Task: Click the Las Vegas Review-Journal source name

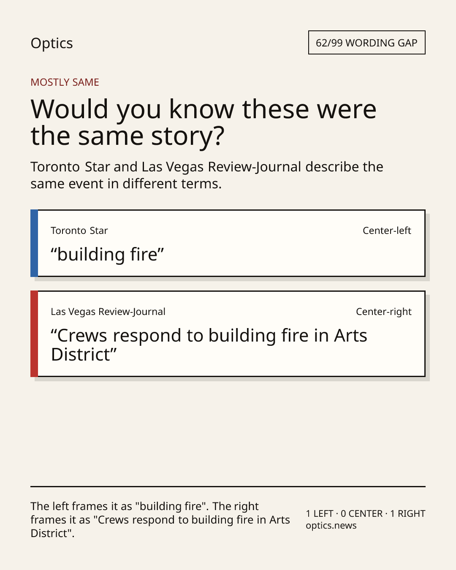Action: 108,312
